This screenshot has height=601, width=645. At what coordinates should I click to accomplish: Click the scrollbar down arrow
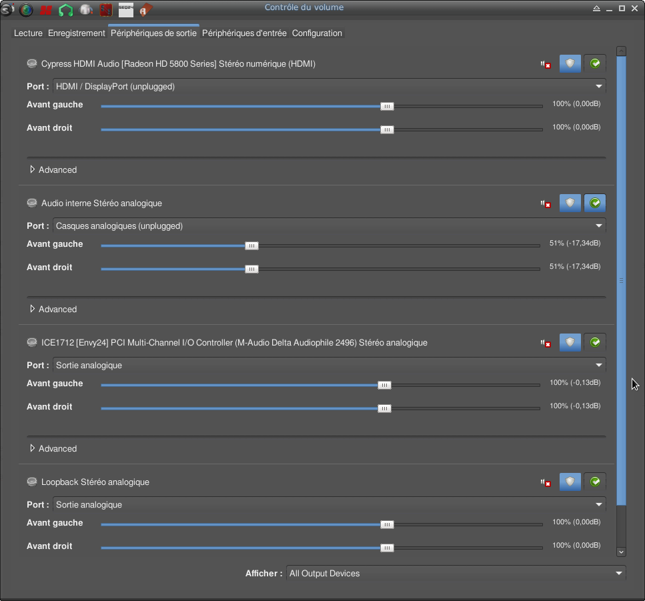point(621,552)
